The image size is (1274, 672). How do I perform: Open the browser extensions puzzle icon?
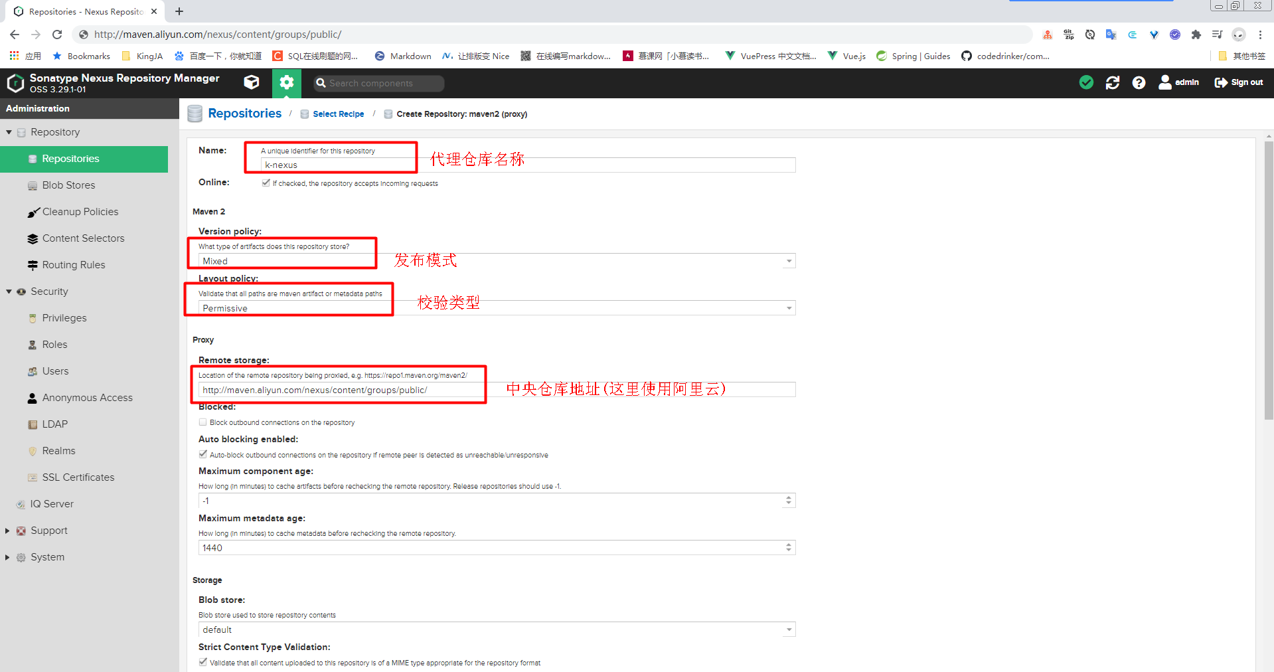[1196, 35]
